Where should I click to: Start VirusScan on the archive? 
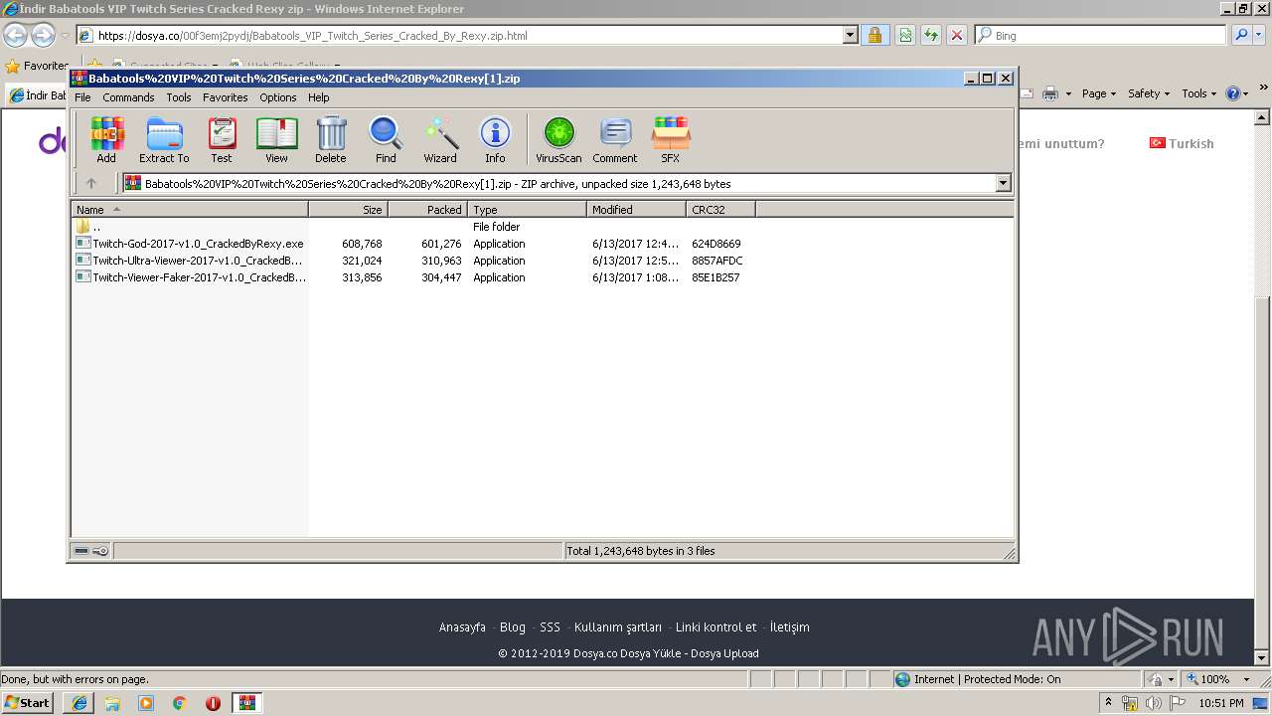(558, 139)
